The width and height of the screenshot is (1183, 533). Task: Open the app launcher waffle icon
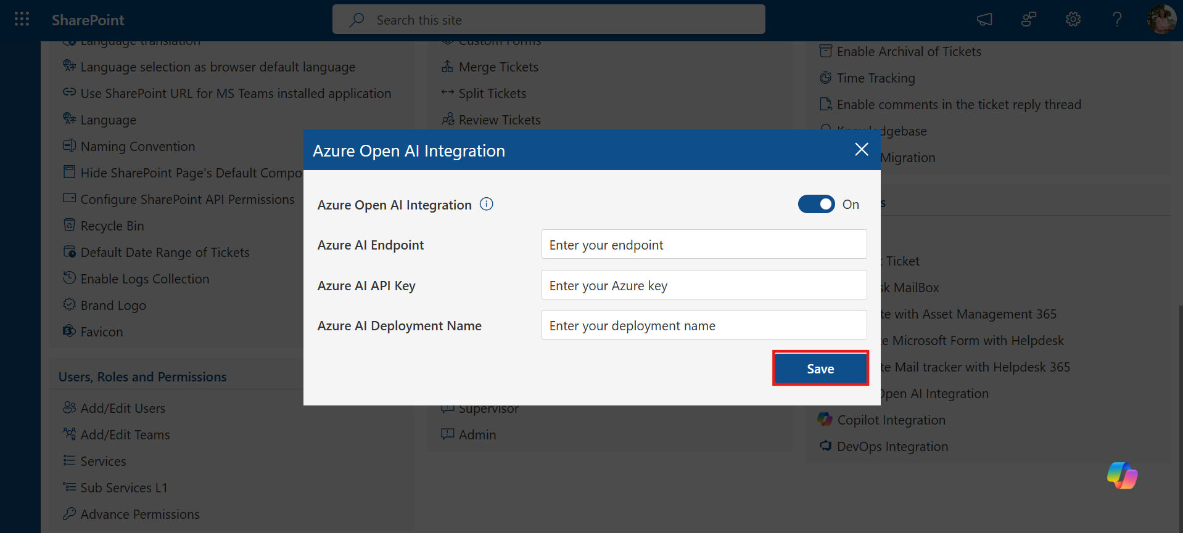[22, 19]
